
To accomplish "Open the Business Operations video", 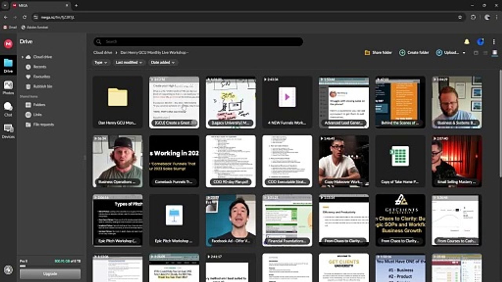I will [118, 161].
